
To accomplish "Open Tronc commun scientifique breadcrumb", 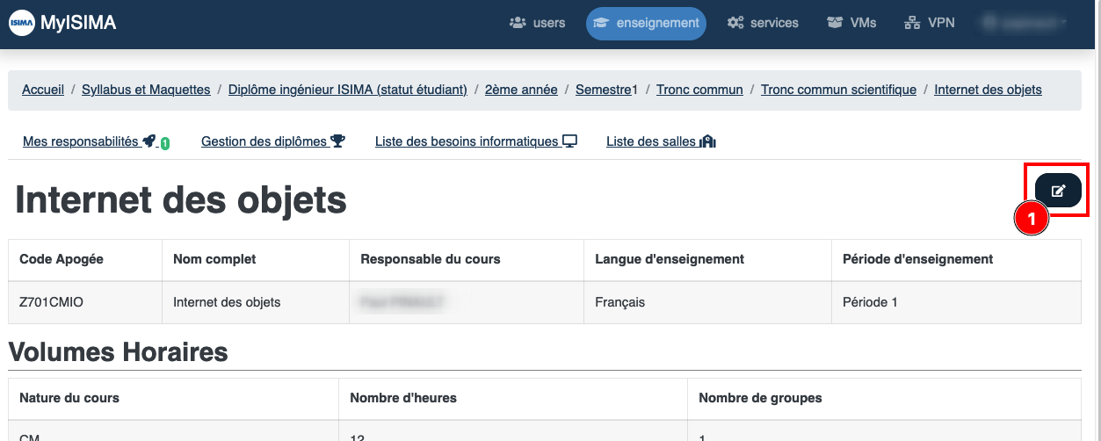I will point(838,90).
